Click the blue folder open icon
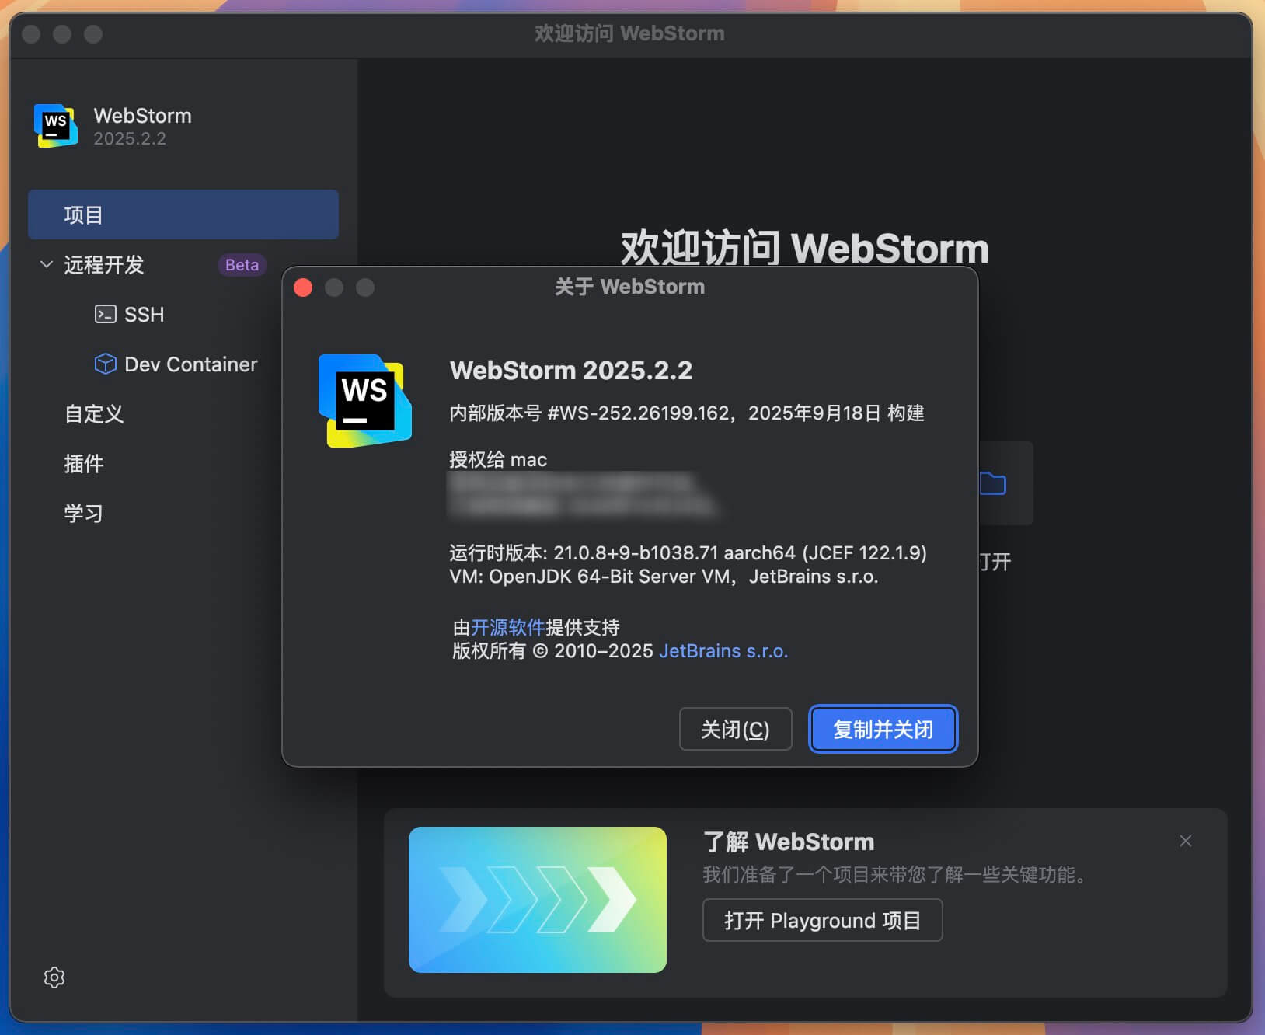This screenshot has height=1035, width=1265. (993, 483)
